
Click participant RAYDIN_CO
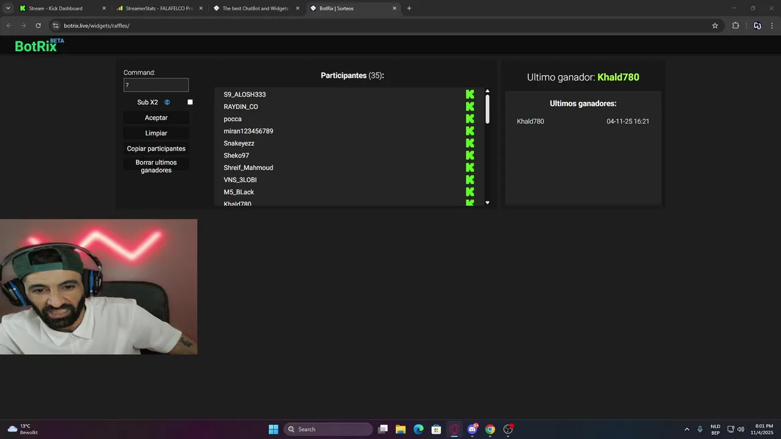241,107
